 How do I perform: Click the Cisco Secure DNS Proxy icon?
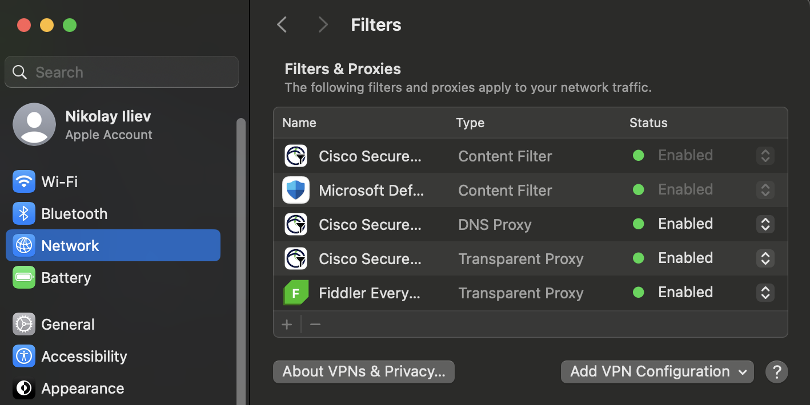pyautogui.click(x=296, y=224)
